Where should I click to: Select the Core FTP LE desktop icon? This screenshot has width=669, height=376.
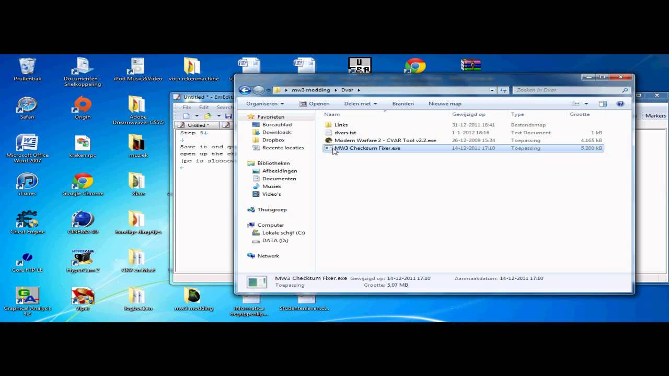pyautogui.click(x=27, y=261)
